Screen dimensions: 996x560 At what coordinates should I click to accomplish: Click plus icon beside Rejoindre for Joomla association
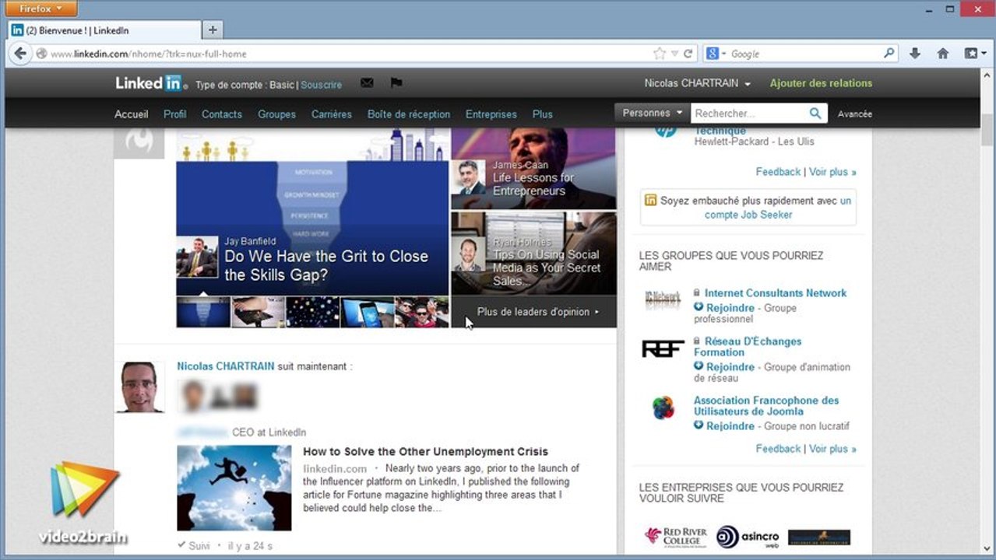(x=699, y=425)
